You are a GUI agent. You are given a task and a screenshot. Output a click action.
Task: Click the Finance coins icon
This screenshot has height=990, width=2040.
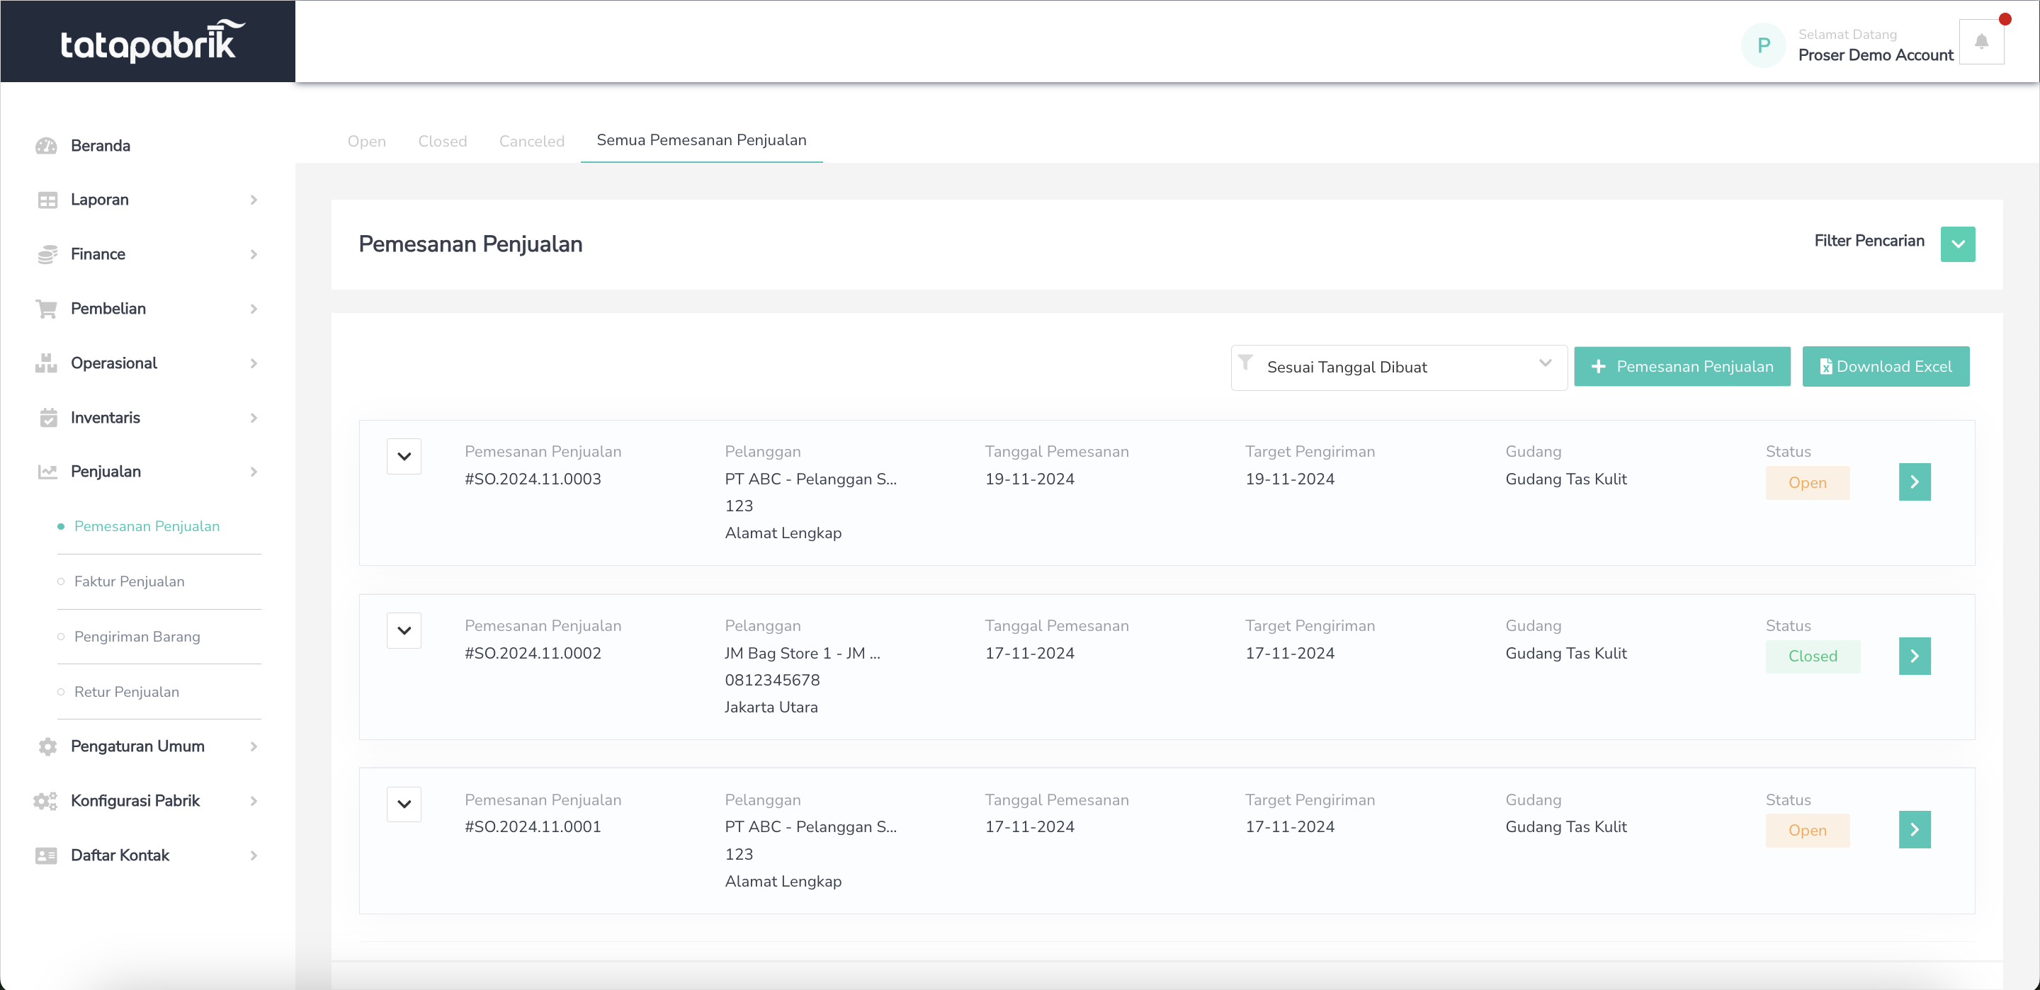[47, 254]
